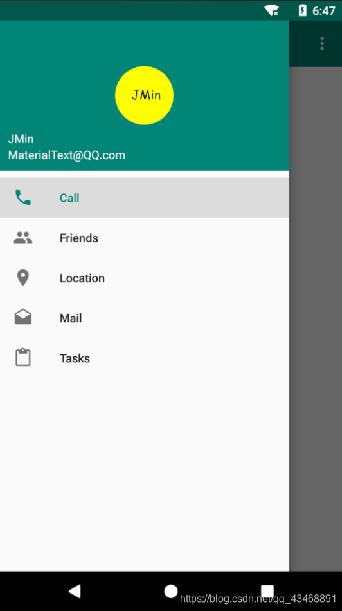Image resolution: width=342 pixels, height=611 pixels.
Task: Select the Tasks menu item
Action: pyautogui.click(x=144, y=358)
